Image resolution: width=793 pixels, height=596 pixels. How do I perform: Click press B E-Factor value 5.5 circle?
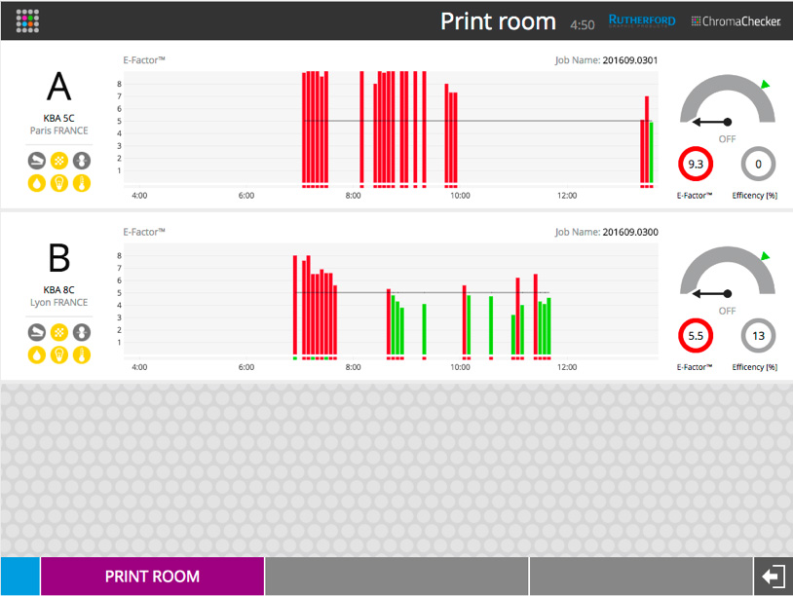[696, 336]
